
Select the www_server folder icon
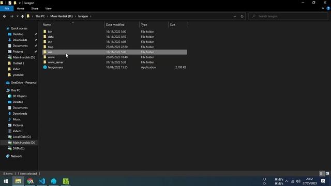pos(45,62)
